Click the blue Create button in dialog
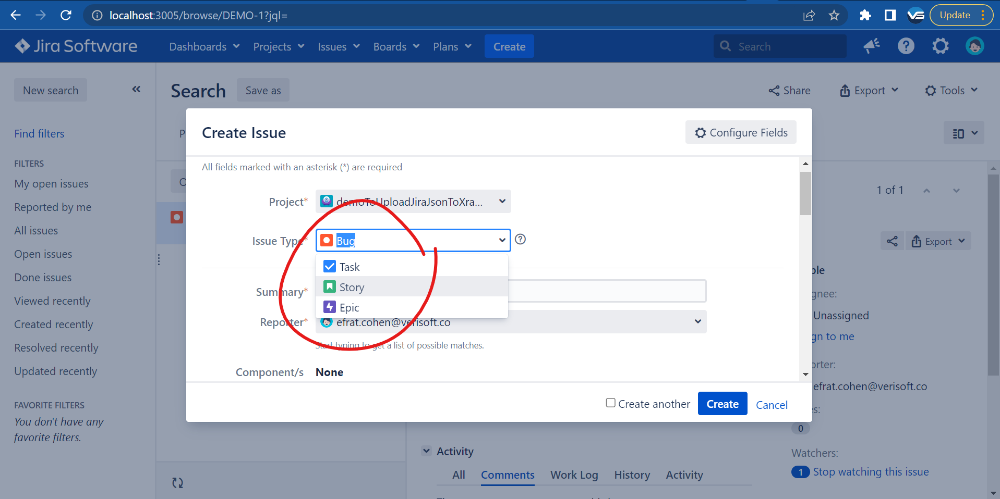Screen dimensions: 1000x499 tap(722, 404)
